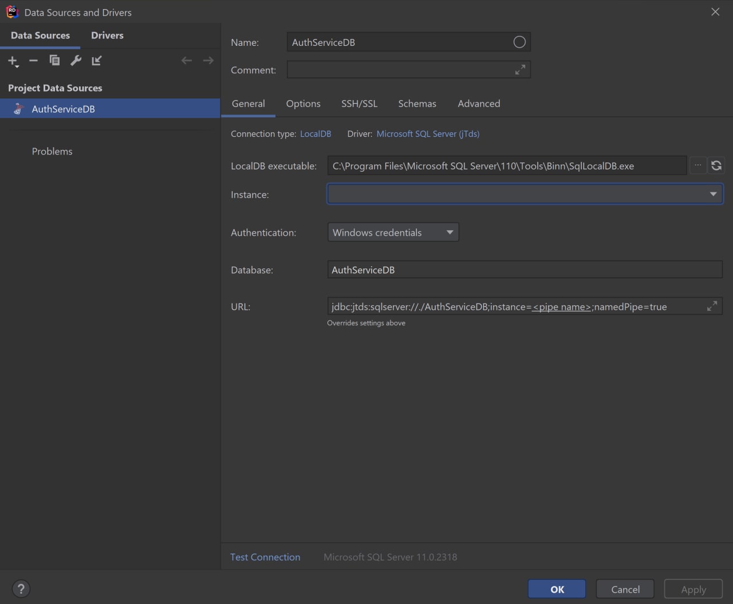The height and width of the screenshot is (604, 733).
Task: Open the General tab
Action: click(x=248, y=104)
